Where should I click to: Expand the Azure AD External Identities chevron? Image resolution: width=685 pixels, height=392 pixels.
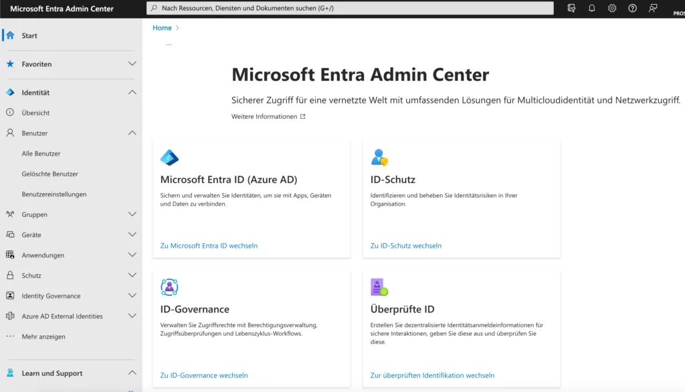click(132, 316)
